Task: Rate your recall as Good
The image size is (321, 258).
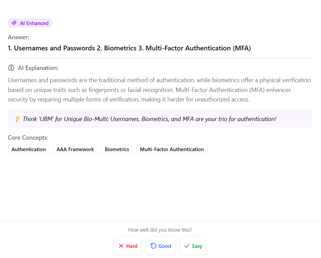Action: tap(161, 246)
